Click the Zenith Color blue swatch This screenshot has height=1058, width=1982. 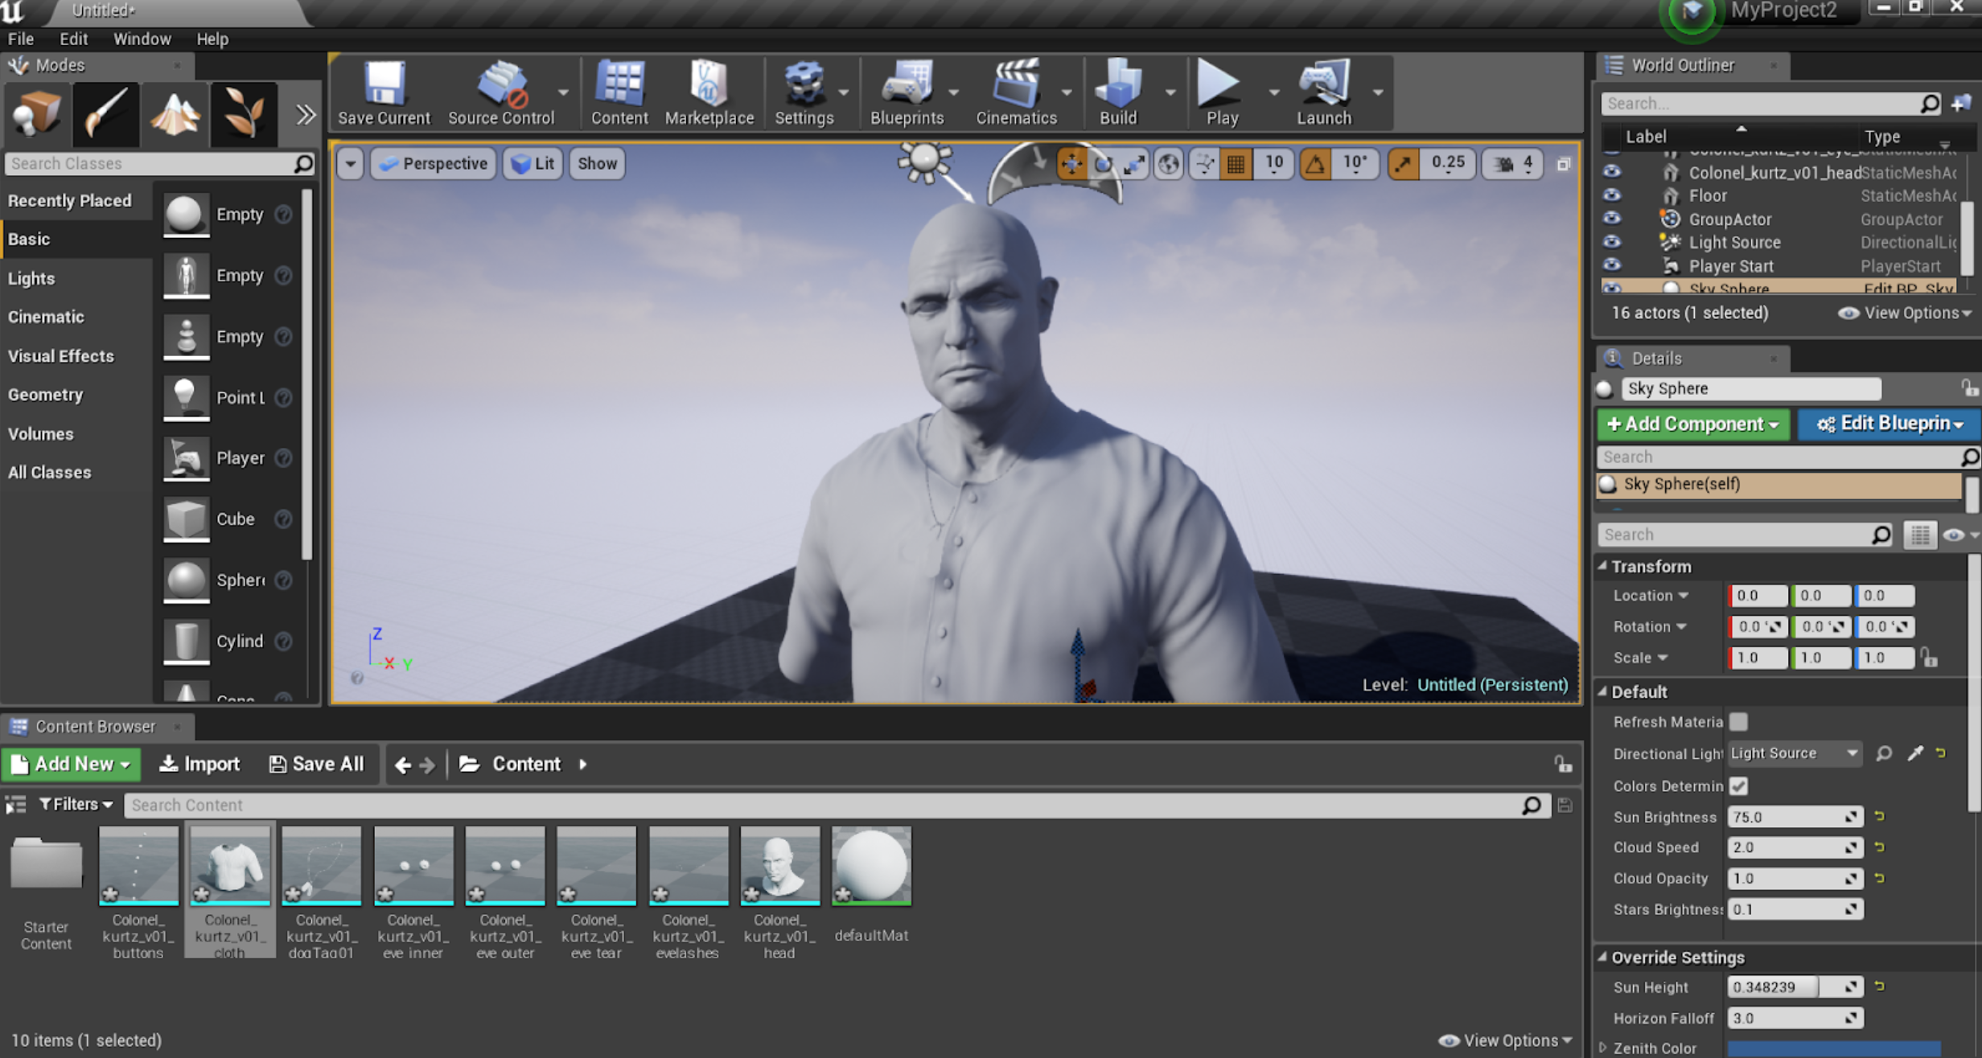(1834, 1048)
